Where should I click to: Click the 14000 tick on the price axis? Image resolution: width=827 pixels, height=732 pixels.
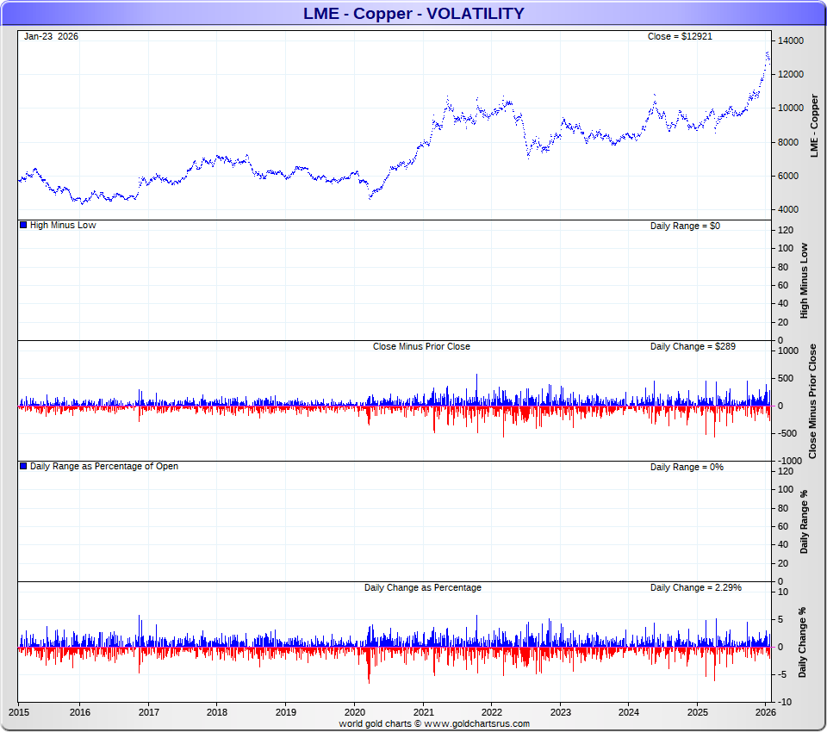pos(791,41)
